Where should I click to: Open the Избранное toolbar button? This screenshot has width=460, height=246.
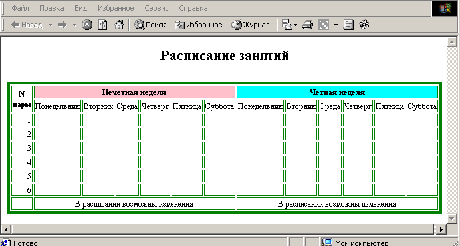coord(199,25)
